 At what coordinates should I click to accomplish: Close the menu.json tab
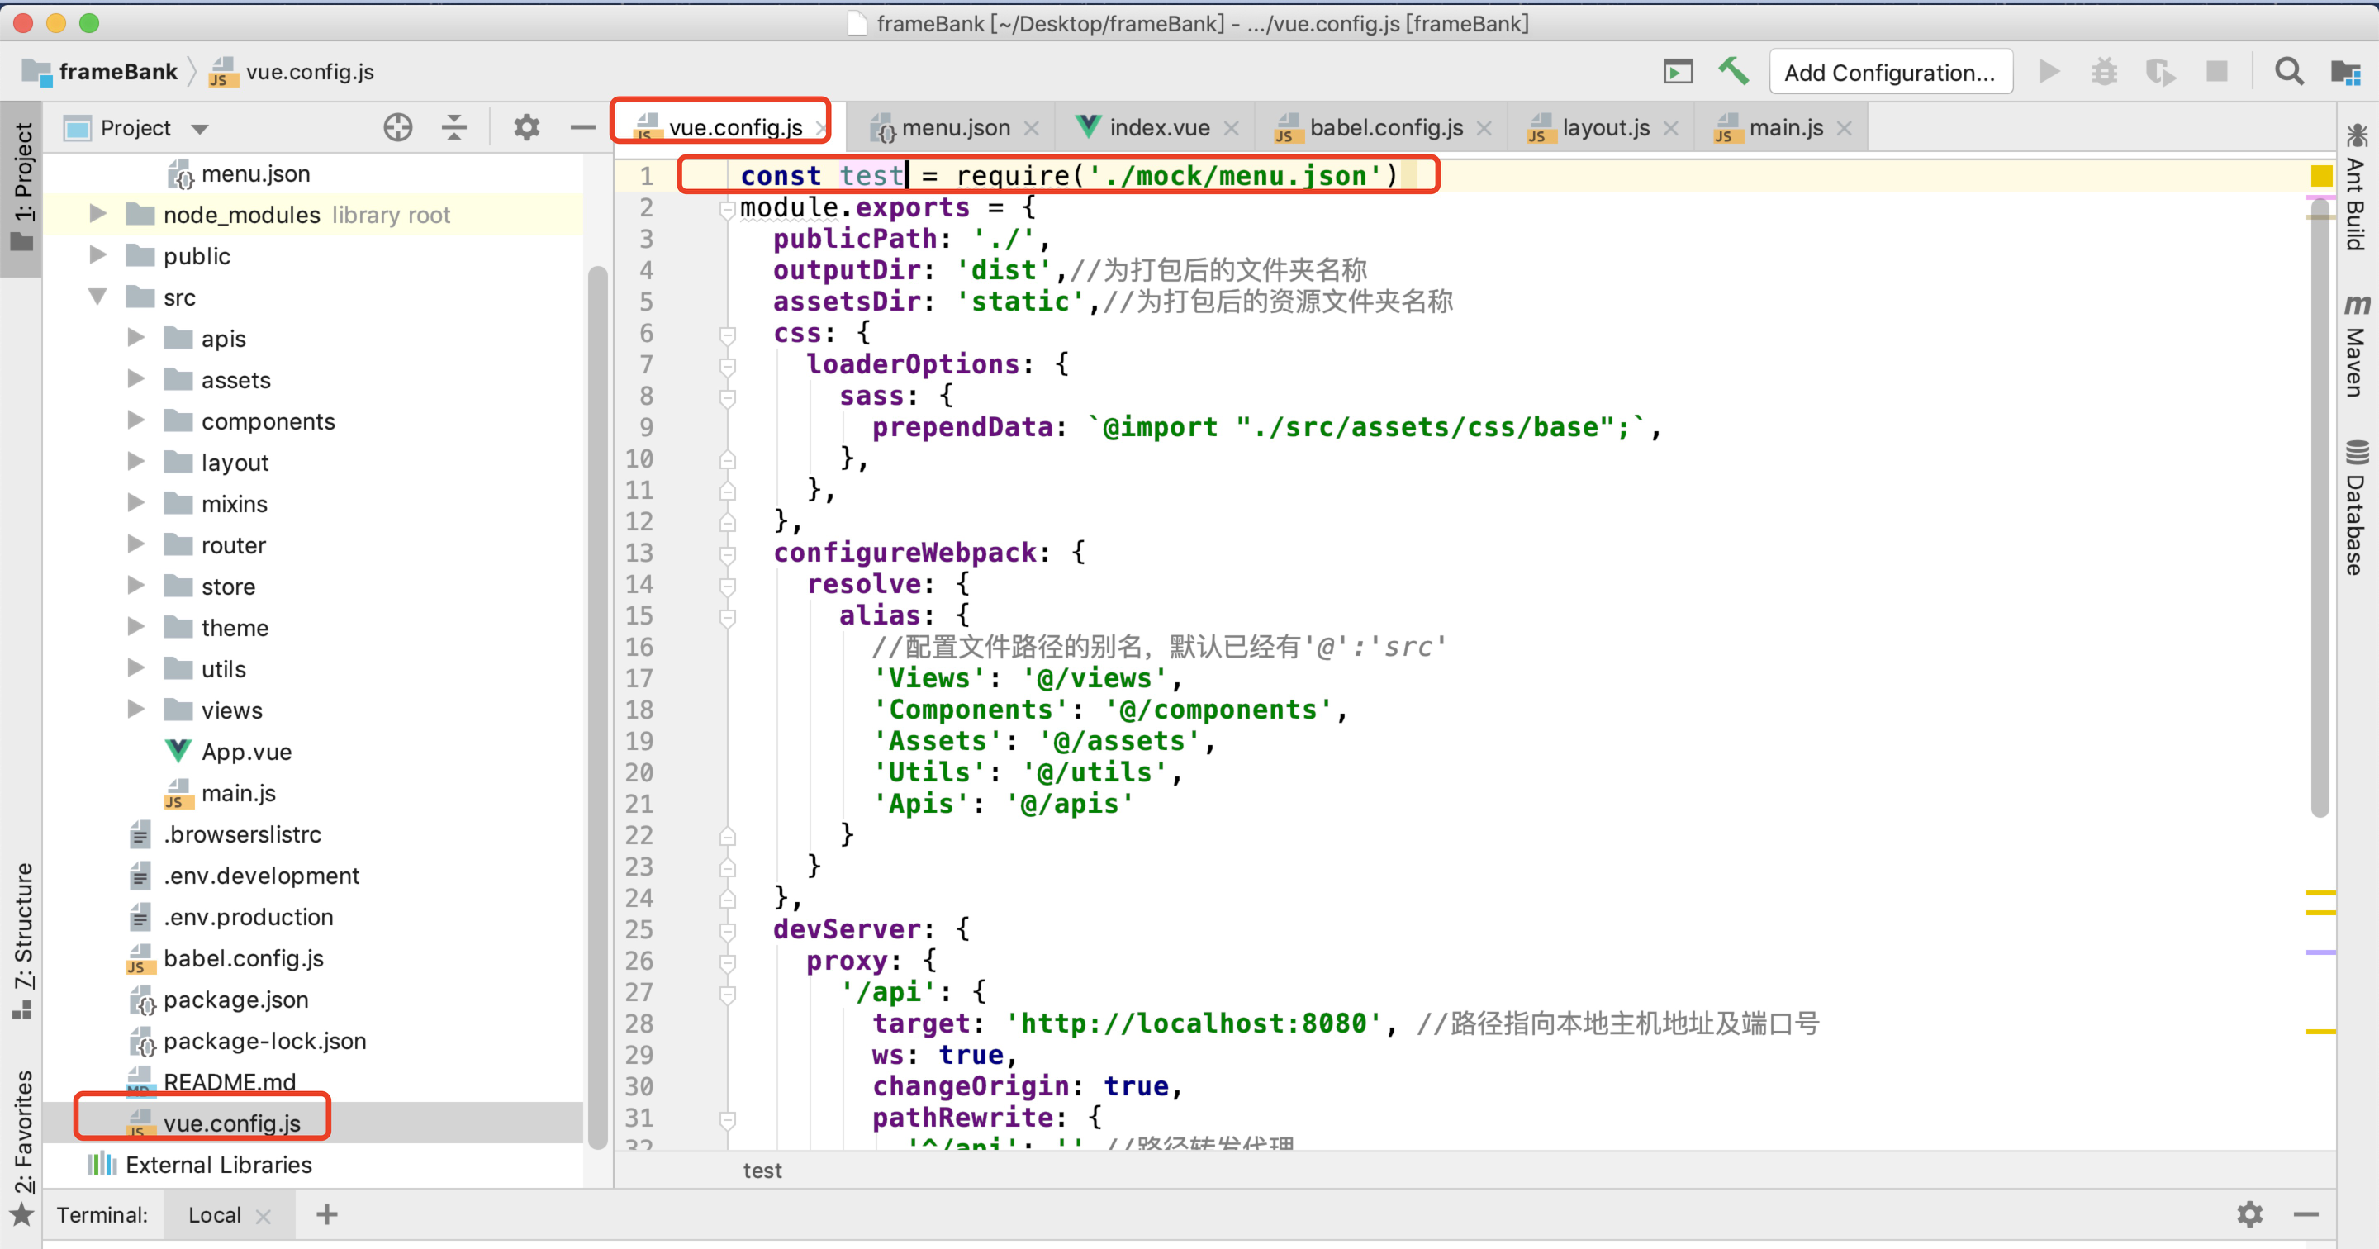pyautogui.click(x=1032, y=128)
